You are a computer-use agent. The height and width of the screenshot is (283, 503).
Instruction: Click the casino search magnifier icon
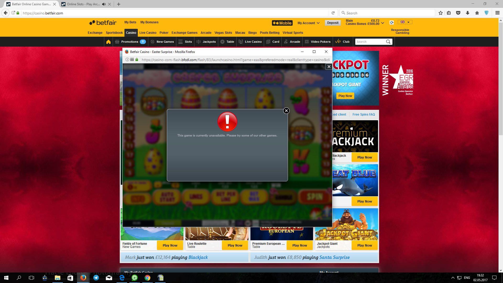tap(388, 42)
